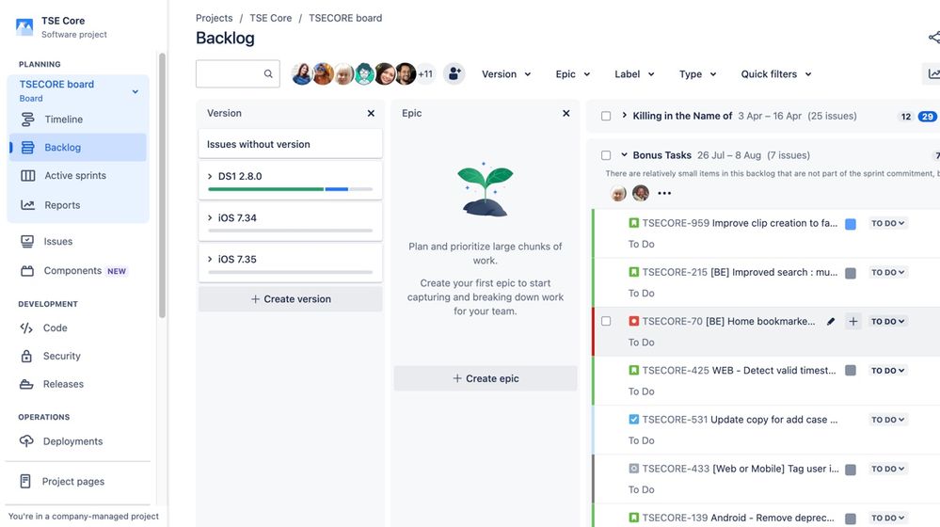Close the Version panel
This screenshot has height=527, width=940.
pyautogui.click(x=371, y=113)
